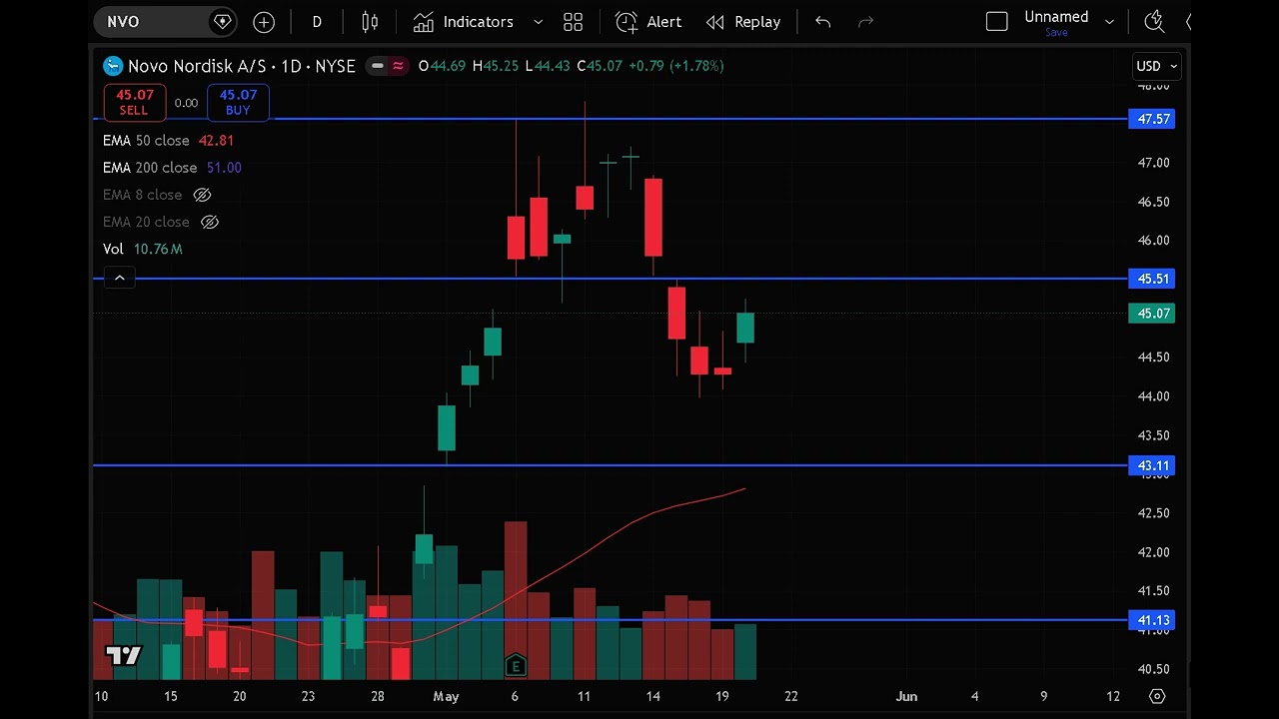Show the hidden EMA 20 close indicator
1279x719 pixels.
[209, 222]
